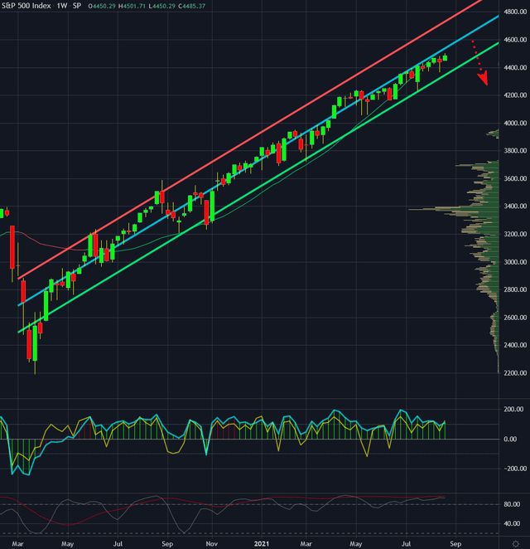Click the 200.00 oscillator axis label

click(513, 410)
